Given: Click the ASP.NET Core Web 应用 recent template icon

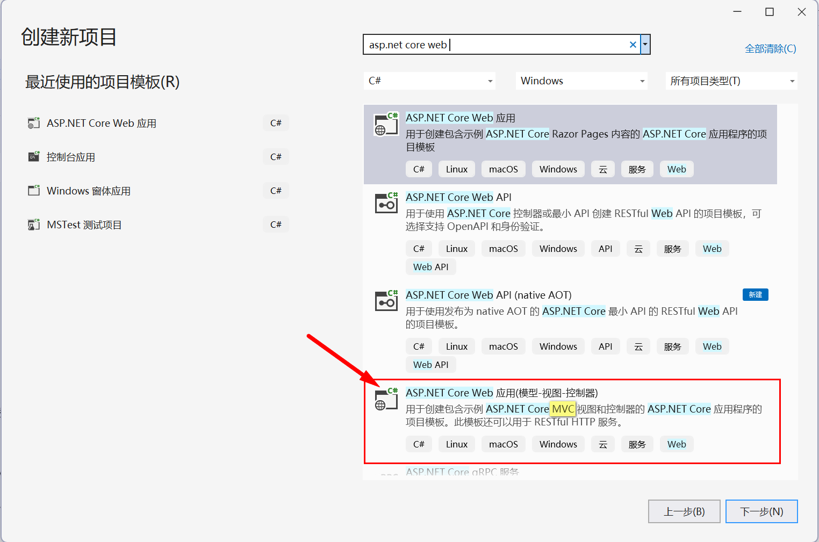Looking at the screenshot, I should [x=34, y=123].
